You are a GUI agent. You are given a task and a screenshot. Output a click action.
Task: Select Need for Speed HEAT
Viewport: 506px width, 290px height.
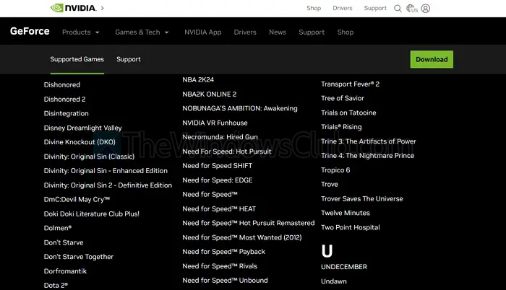pyautogui.click(x=219, y=208)
